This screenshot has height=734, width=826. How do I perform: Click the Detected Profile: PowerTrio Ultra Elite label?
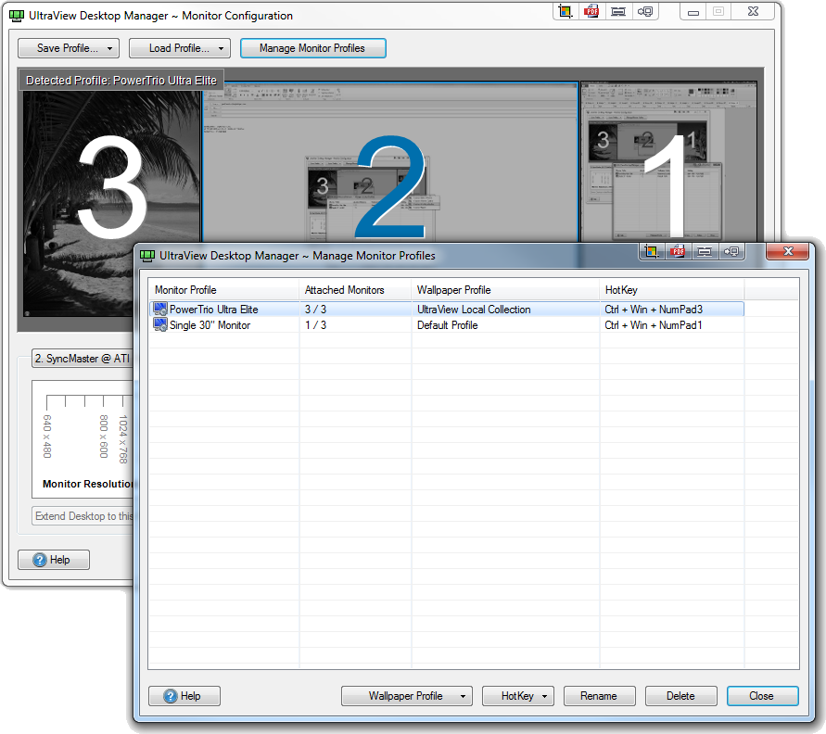click(121, 81)
